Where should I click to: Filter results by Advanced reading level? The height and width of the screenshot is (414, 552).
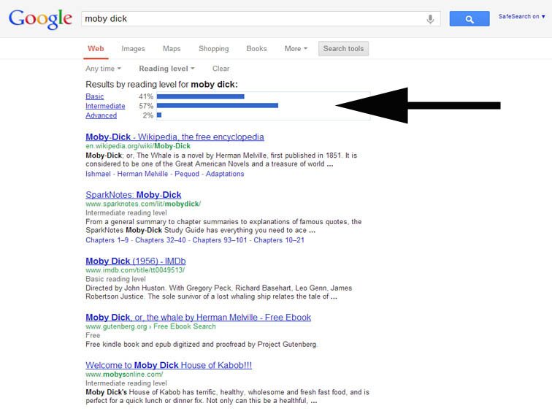point(101,115)
